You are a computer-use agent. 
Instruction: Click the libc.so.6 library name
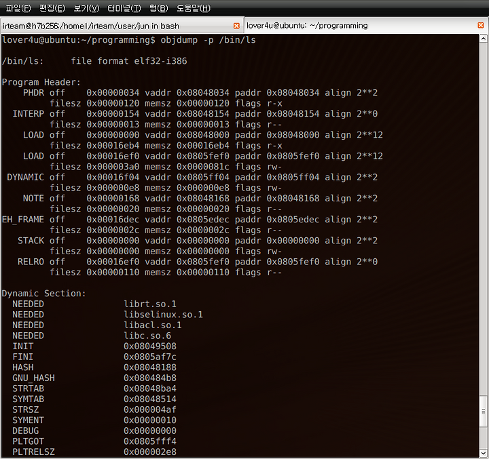[147, 336]
